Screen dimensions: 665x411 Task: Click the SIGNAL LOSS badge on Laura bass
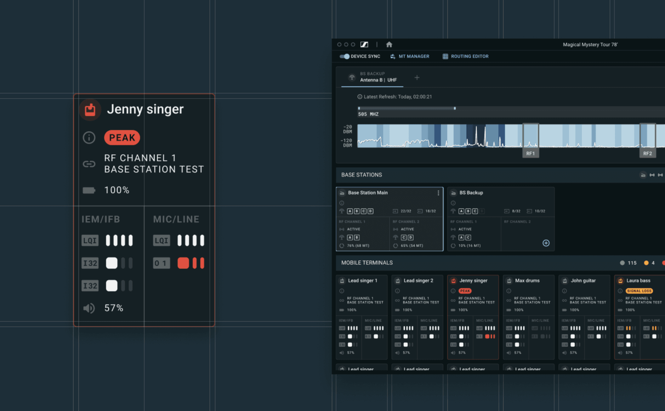[639, 291]
